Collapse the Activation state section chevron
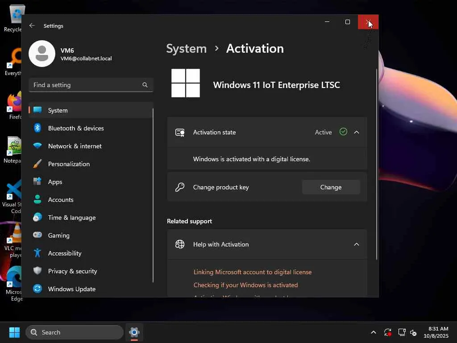Viewport: 457px width, 343px height. (x=357, y=132)
